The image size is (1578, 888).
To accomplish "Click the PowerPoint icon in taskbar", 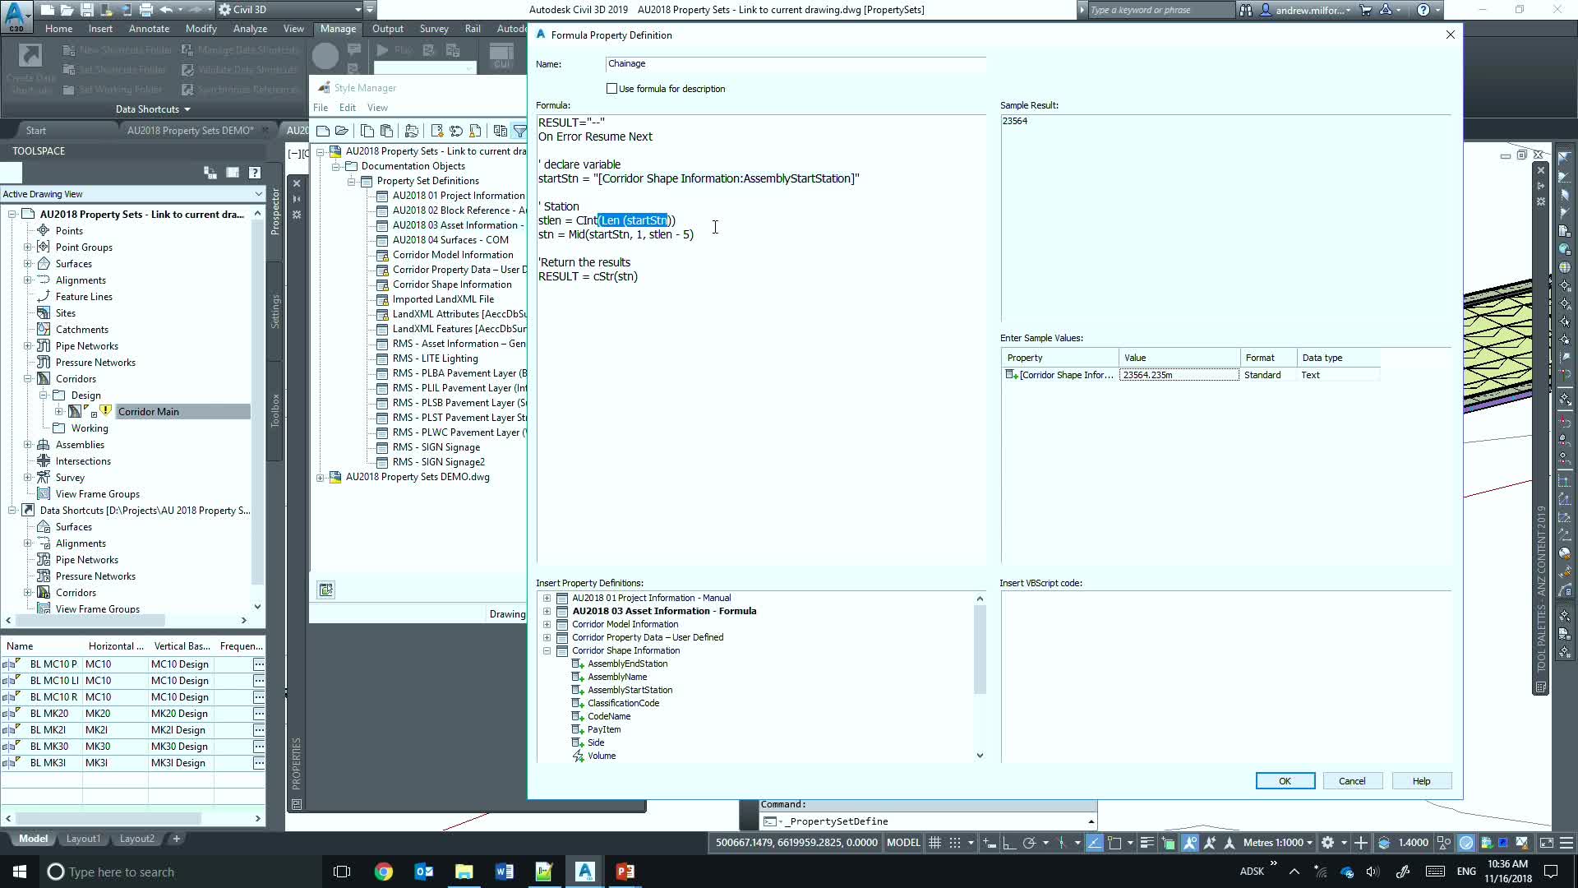I will 625,872.
